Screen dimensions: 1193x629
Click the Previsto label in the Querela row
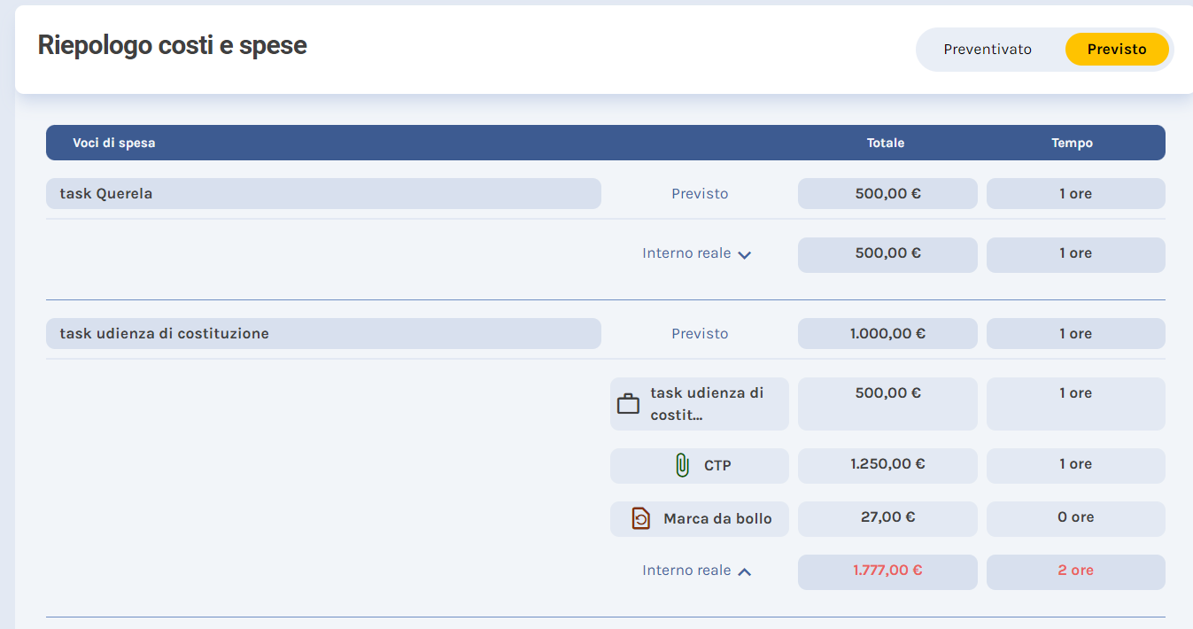point(700,194)
